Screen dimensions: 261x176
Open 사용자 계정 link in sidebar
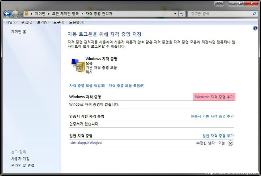(x=20, y=159)
